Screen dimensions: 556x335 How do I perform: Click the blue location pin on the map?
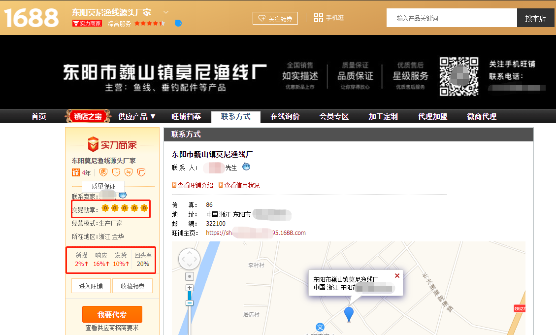click(349, 314)
